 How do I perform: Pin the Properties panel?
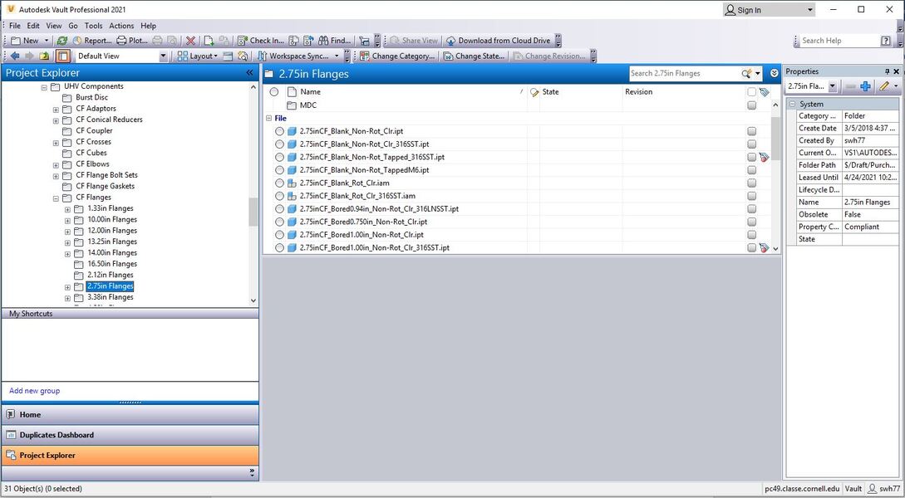[887, 71]
